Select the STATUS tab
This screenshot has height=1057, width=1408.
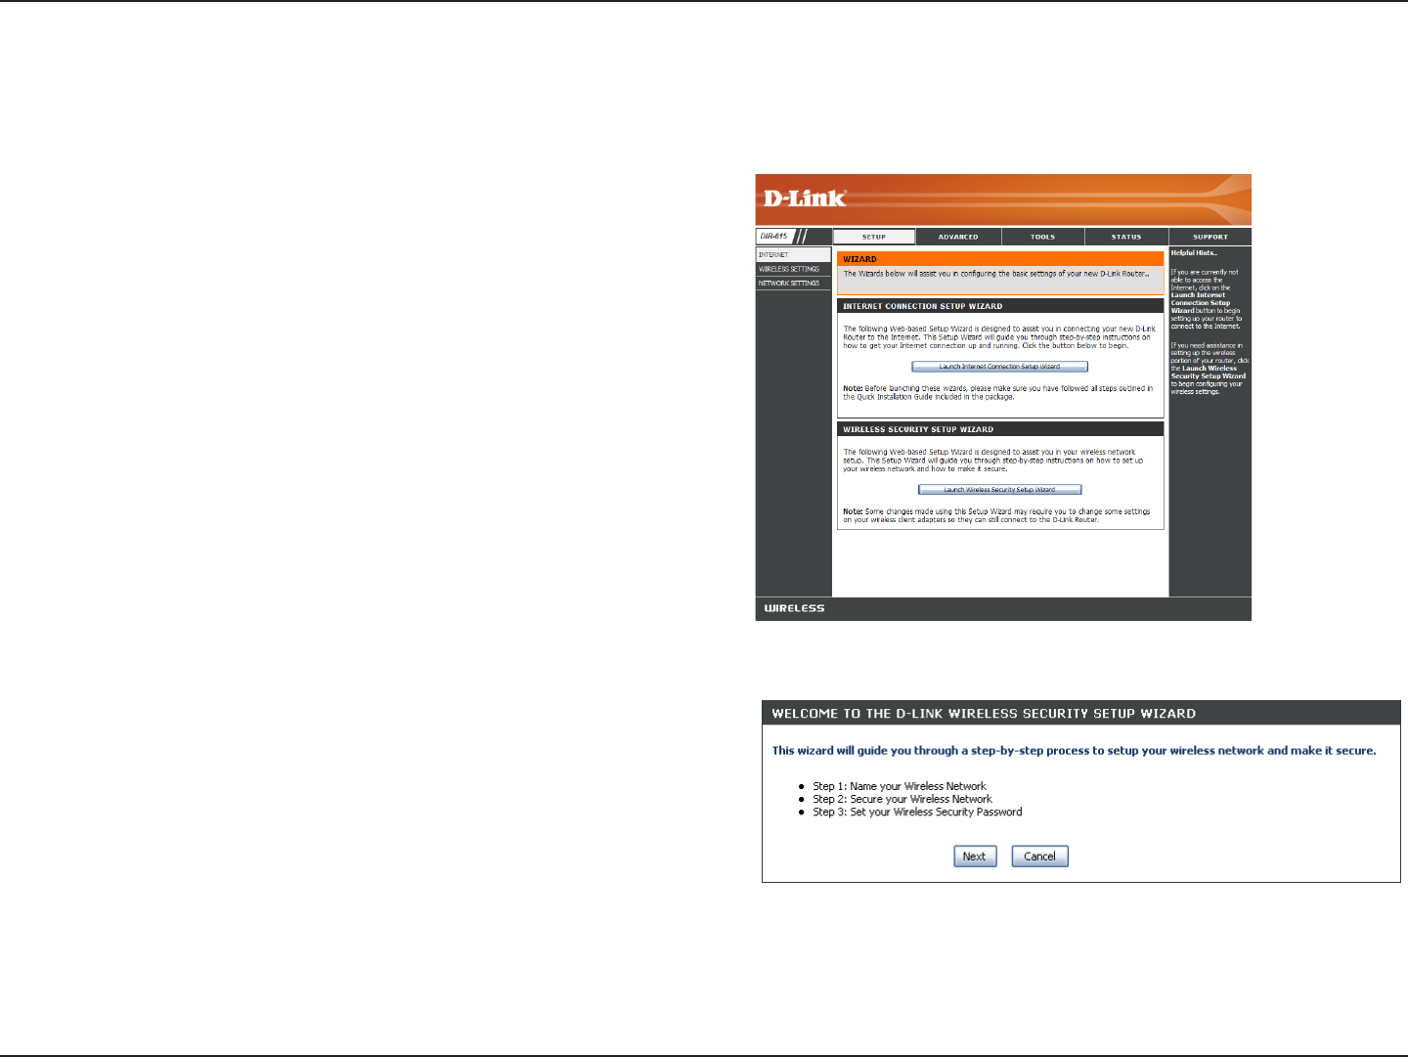[1126, 237]
